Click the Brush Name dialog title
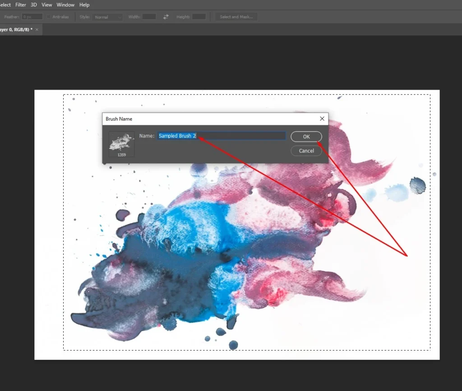Screen dimensions: 462x391 (x=119, y=119)
